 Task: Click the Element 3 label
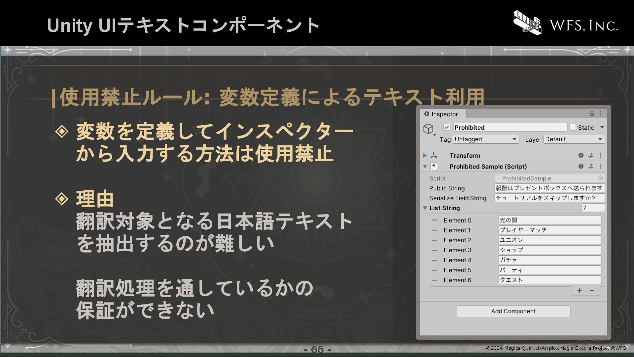click(x=457, y=250)
